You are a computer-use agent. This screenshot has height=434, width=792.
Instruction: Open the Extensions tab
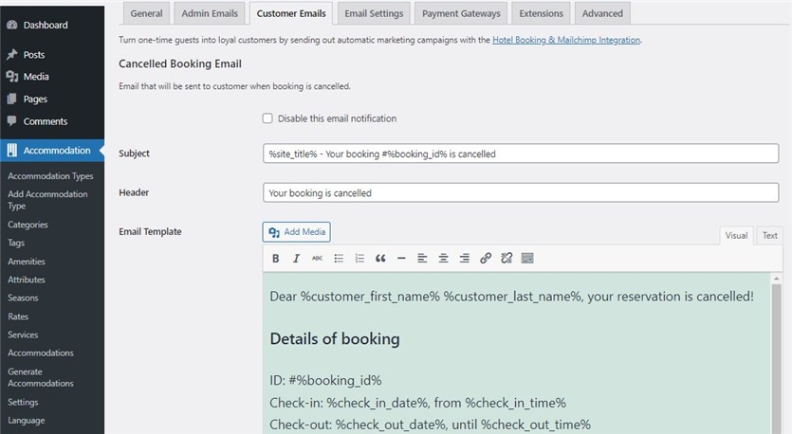tap(541, 13)
